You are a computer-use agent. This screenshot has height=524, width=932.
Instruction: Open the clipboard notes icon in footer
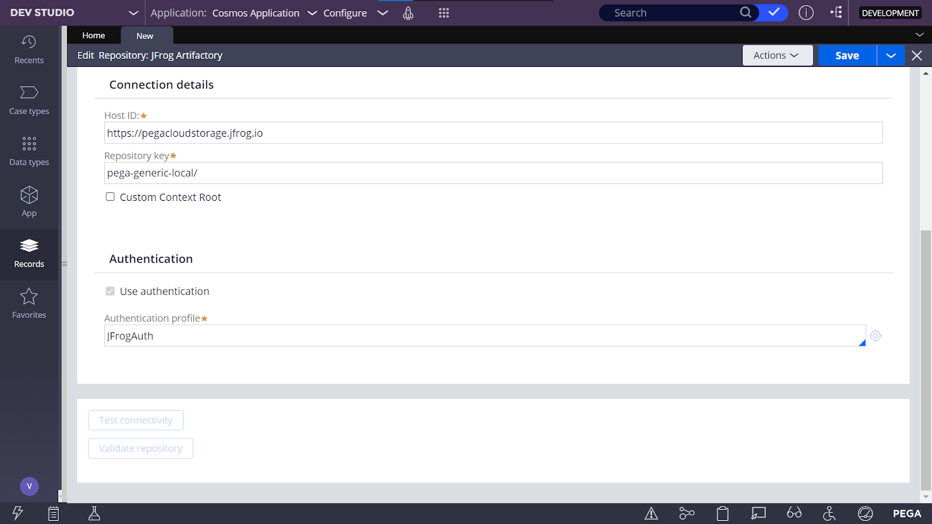click(54, 513)
